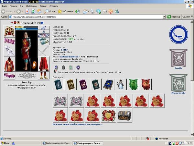Click the red pants equipment slot
Viewport: 194px width, 146px height.
(x=44, y=64)
